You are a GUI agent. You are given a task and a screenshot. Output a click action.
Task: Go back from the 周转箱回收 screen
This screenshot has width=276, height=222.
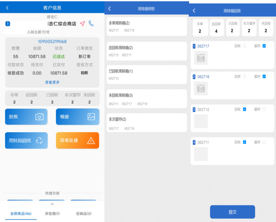(194, 10)
